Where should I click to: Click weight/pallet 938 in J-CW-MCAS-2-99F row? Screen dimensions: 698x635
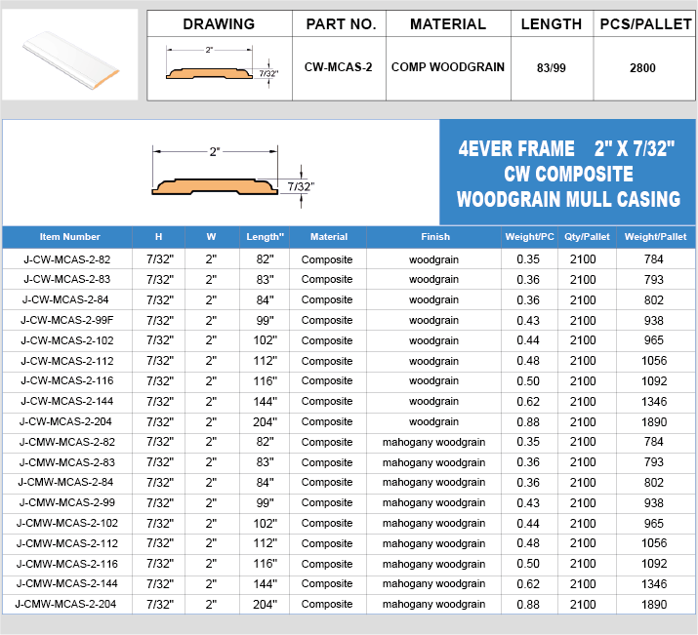pyautogui.click(x=653, y=320)
